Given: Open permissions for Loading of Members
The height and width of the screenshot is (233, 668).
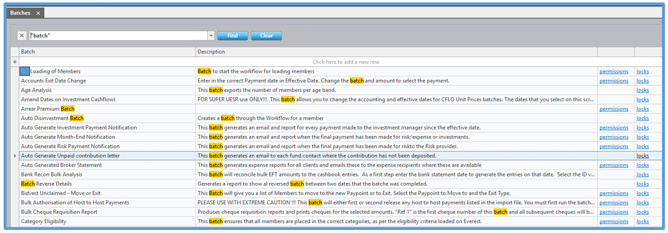Looking at the screenshot, I should pos(614,71).
